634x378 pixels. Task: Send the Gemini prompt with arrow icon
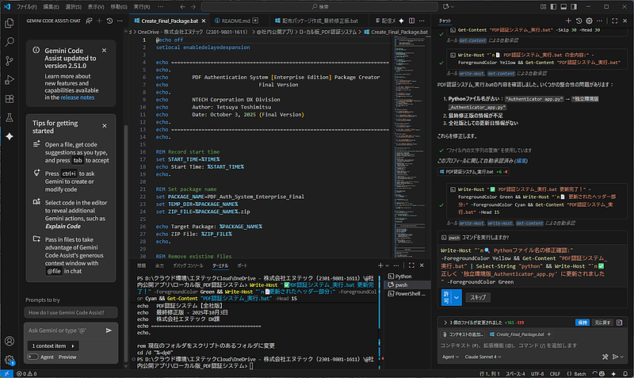pyautogui.click(x=109, y=330)
